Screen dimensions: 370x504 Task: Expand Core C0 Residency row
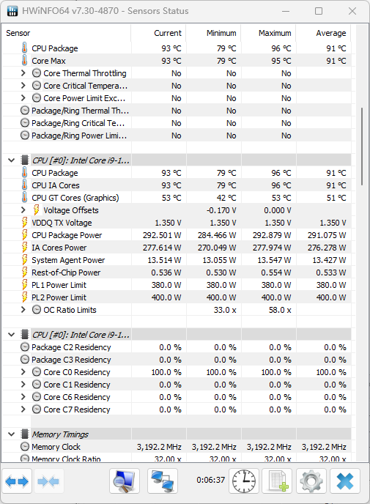click(23, 372)
